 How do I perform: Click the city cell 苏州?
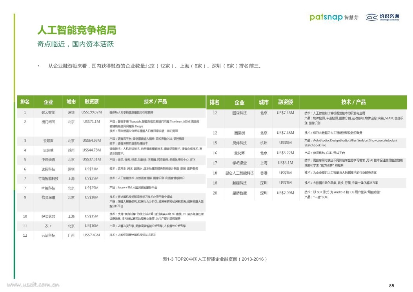coord(71,150)
